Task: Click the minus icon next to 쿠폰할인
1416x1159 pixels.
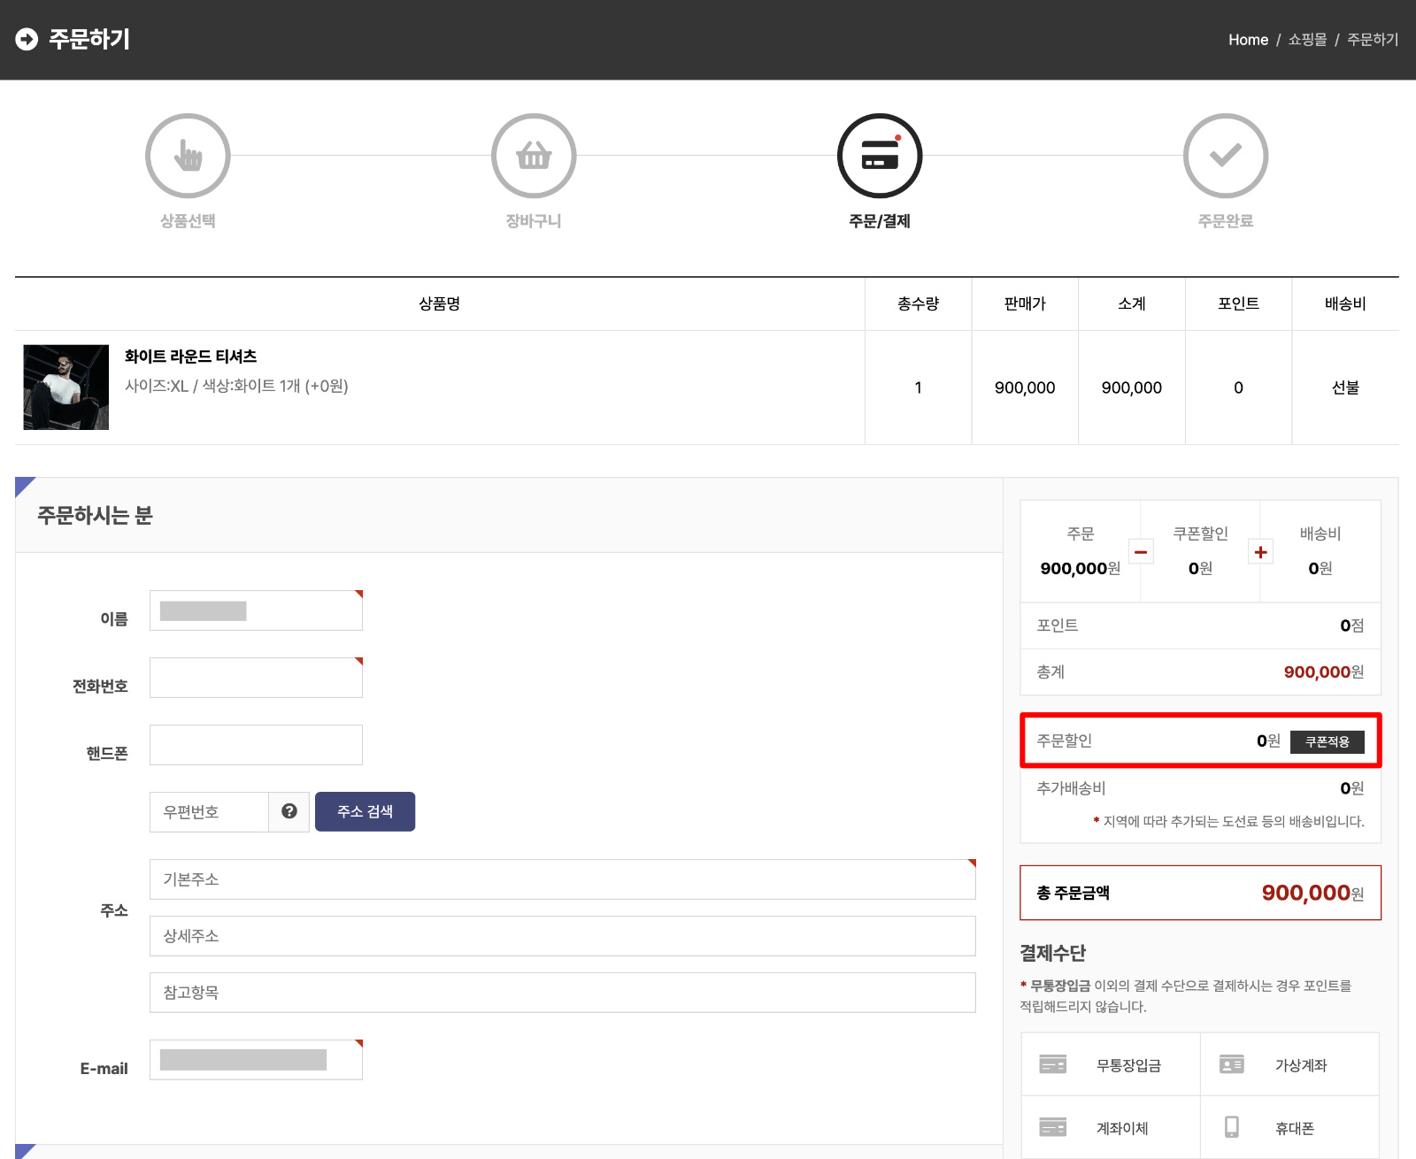Action: pos(1141,552)
